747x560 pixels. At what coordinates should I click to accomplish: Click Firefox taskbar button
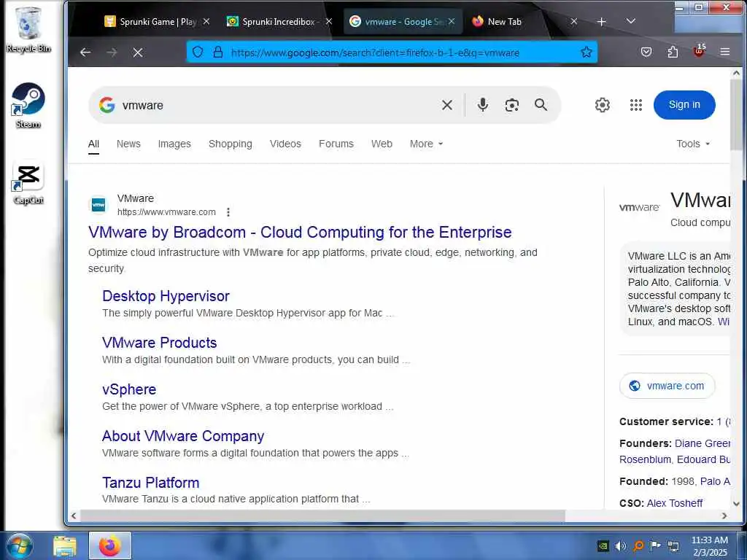110,545
